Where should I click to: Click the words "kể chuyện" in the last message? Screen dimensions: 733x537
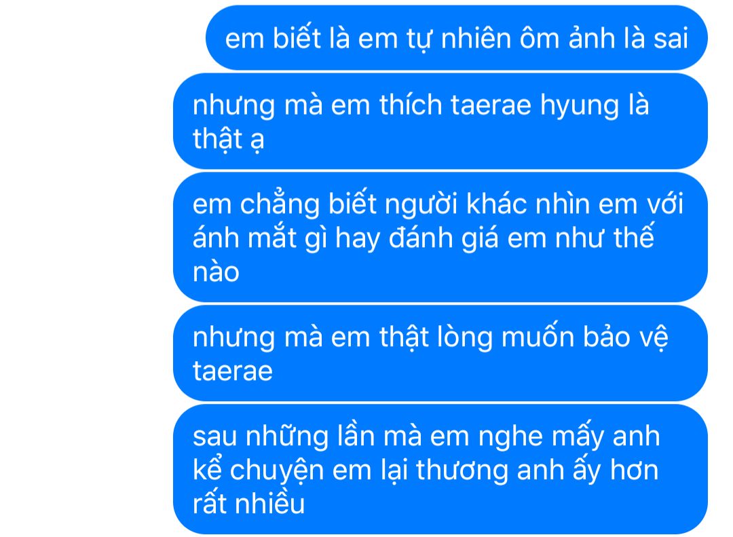(x=258, y=470)
